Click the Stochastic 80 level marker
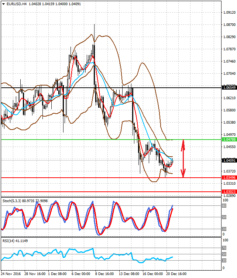The image size is (237, 278). click(224, 206)
